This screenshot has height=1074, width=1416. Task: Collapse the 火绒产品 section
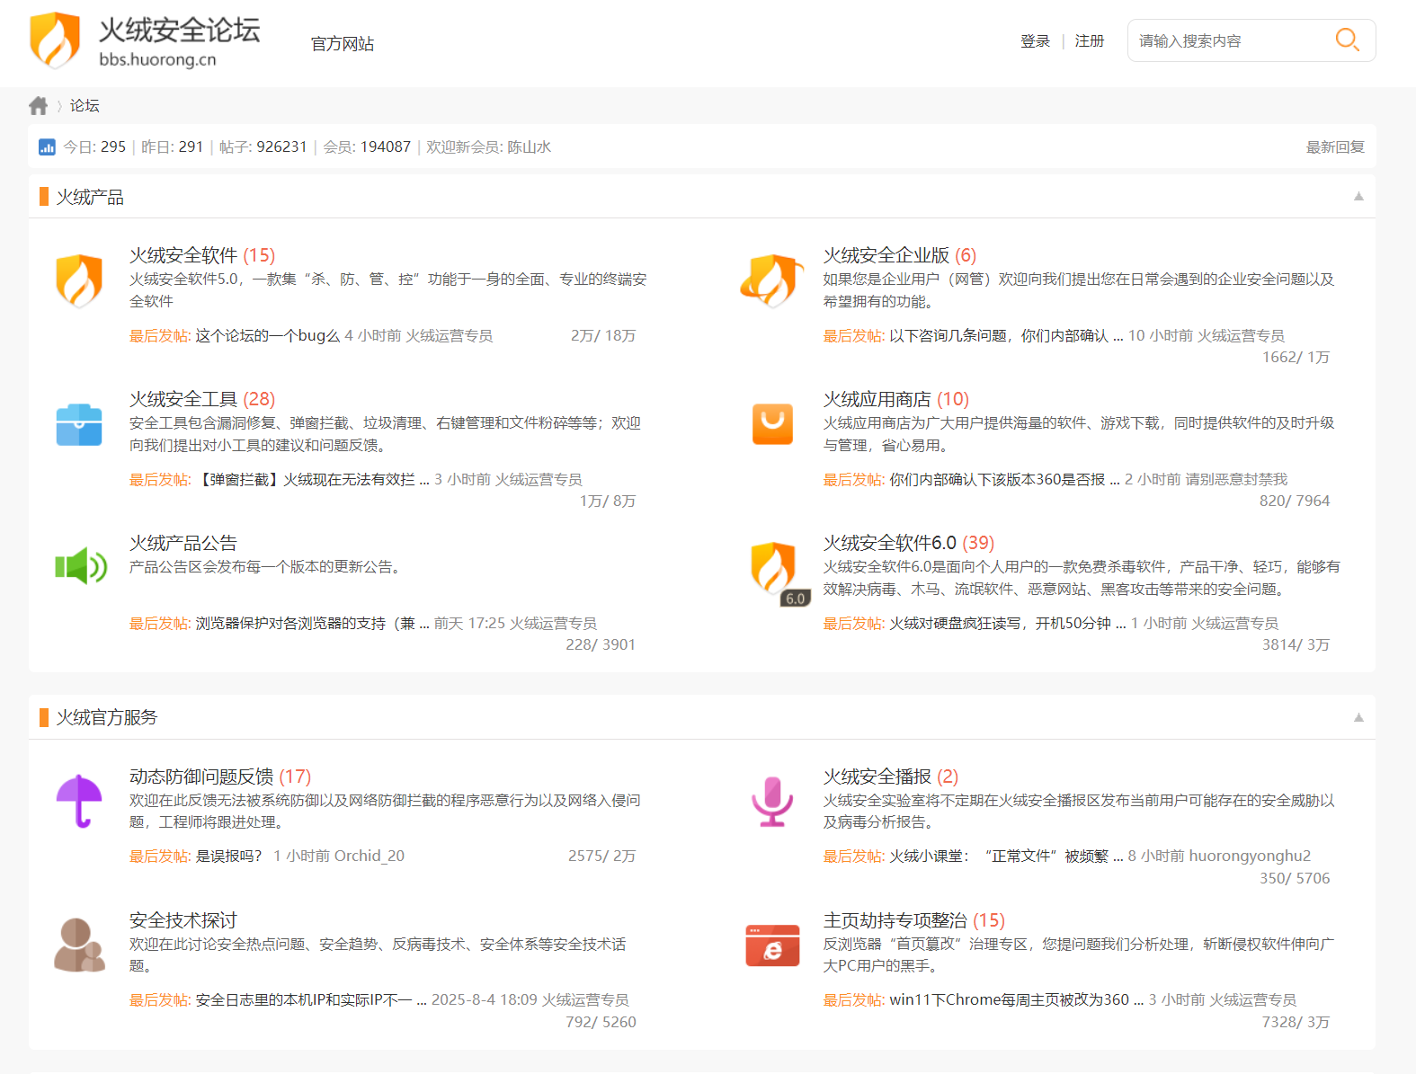(x=1358, y=196)
